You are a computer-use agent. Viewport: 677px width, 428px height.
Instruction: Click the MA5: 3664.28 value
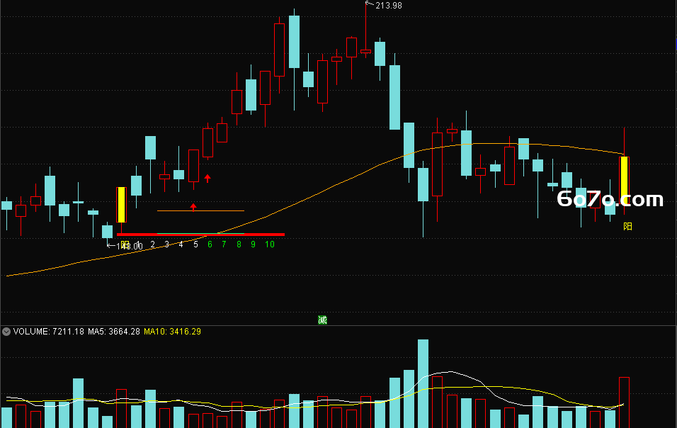click(114, 332)
